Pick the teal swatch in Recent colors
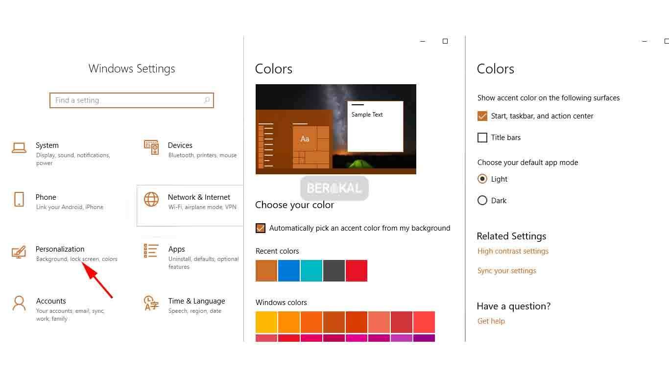 point(311,271)
